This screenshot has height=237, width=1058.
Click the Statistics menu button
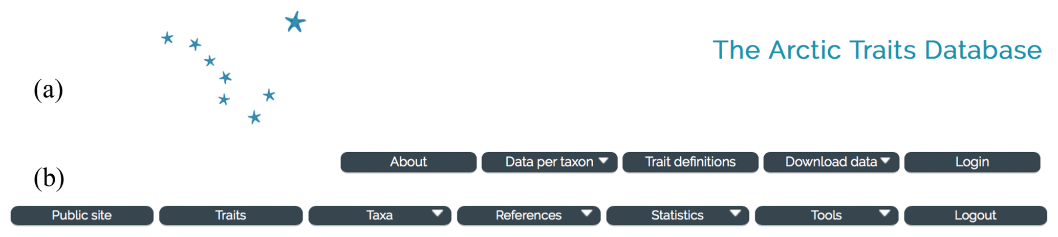677,216
